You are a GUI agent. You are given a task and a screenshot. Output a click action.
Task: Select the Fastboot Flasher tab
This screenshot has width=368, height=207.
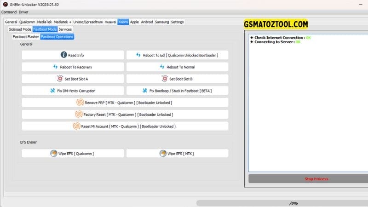coord(26,36)
